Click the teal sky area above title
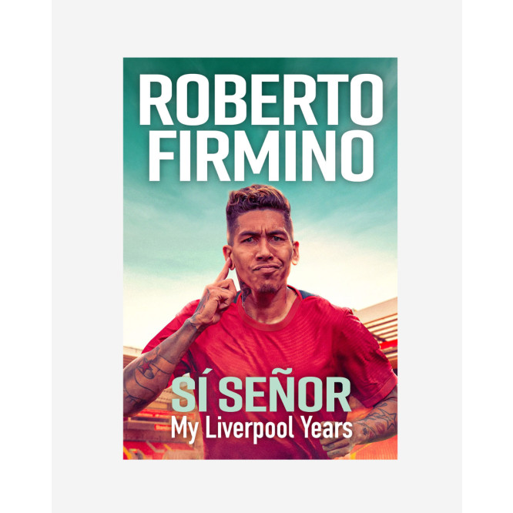The height and width of the screenshot is (513, 513). pos(260,65)
